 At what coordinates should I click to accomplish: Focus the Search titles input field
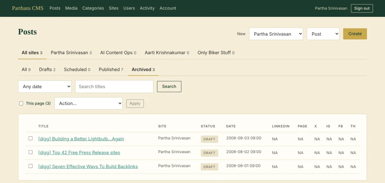point(114,86)
